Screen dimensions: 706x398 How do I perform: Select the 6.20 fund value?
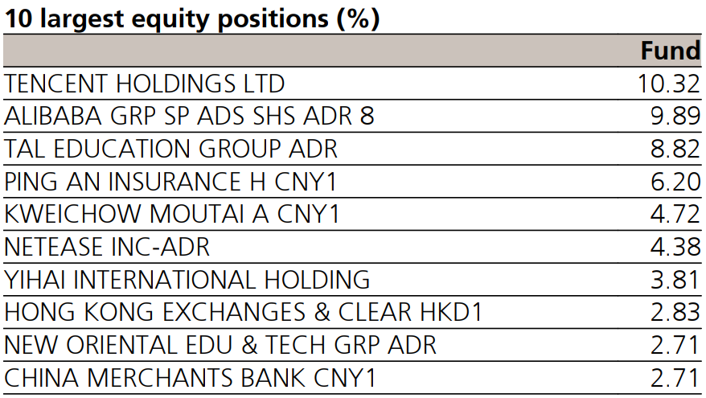pos(675,182)
